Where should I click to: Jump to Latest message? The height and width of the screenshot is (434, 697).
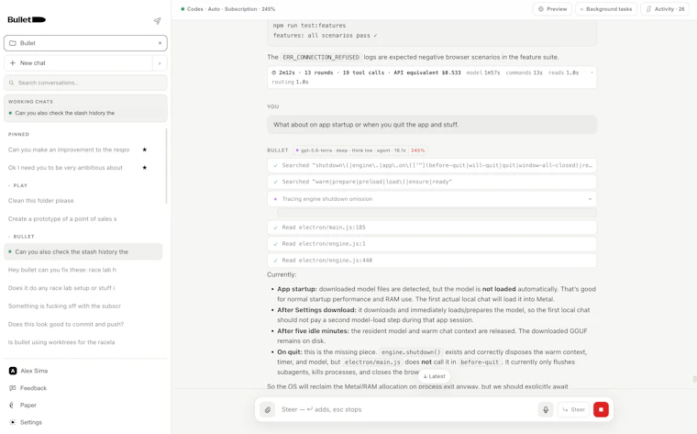point(435,376)
